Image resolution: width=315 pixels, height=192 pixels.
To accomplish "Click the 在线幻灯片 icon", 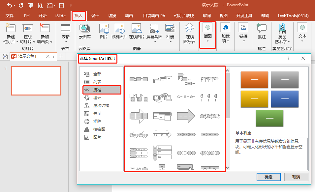I will (x=28, y=28).
